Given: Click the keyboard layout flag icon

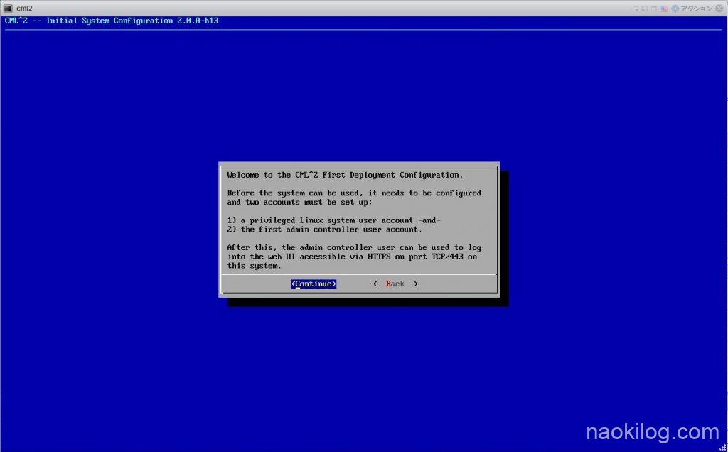Looking at the screenshot, I should (663, 9).
